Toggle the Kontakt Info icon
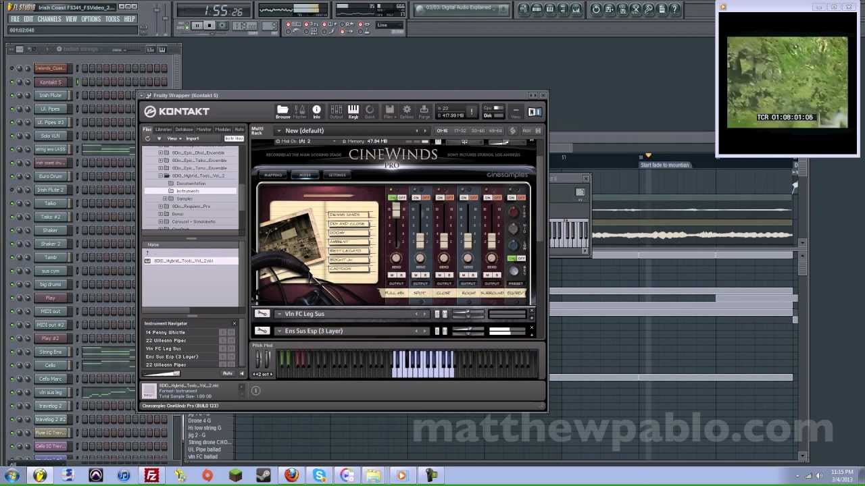 [x=316, y=111]
